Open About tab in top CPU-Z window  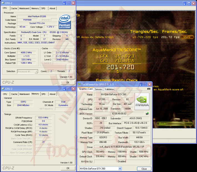point(52,8)
